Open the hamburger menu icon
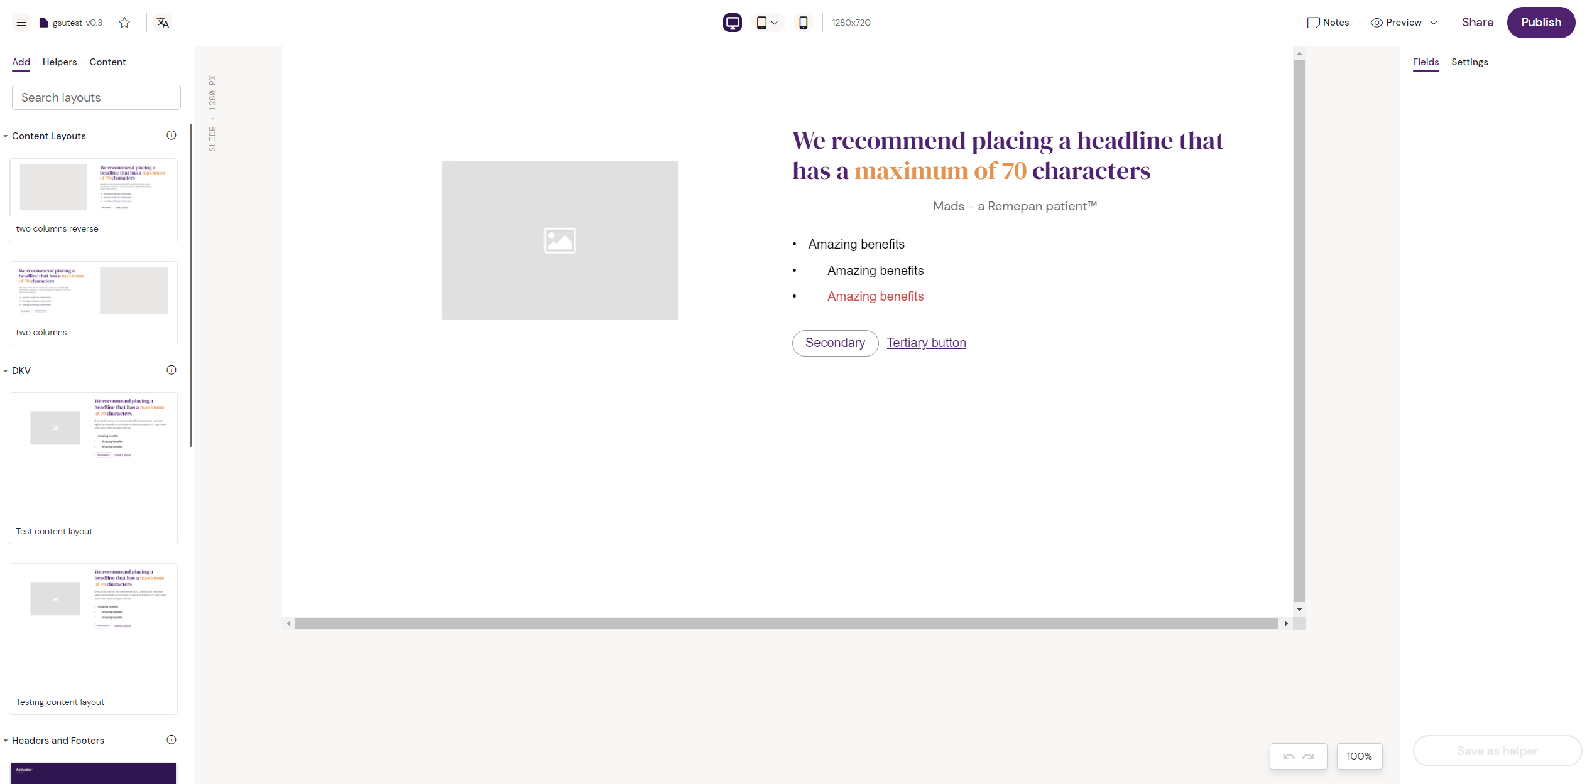Screen dimensions: 1592x784 (21, 22)
